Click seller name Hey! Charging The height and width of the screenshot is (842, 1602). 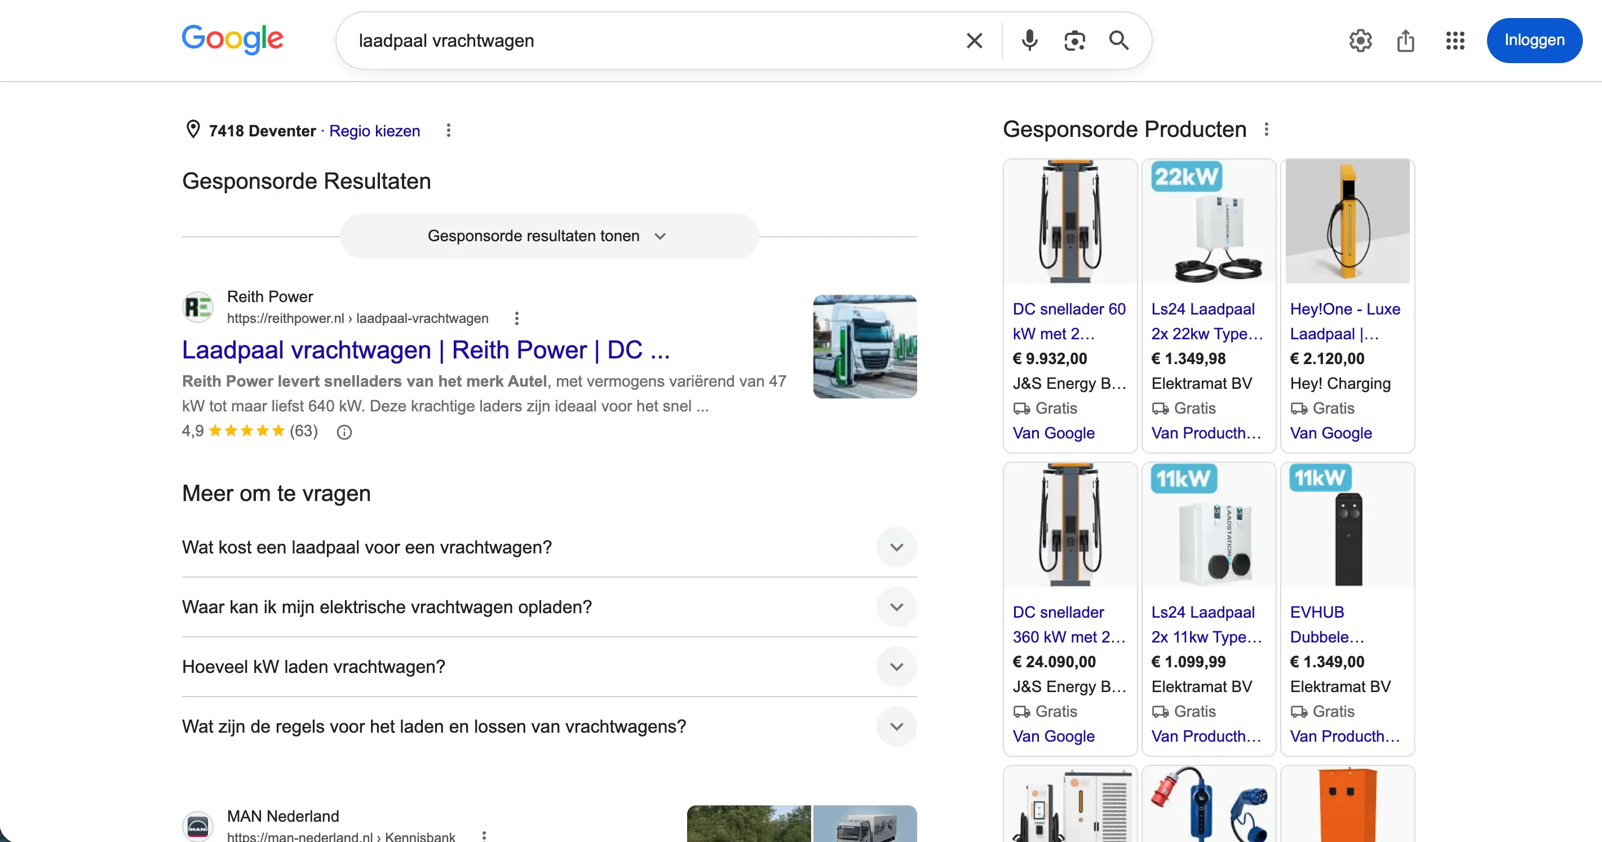[x=1340, y=384]
